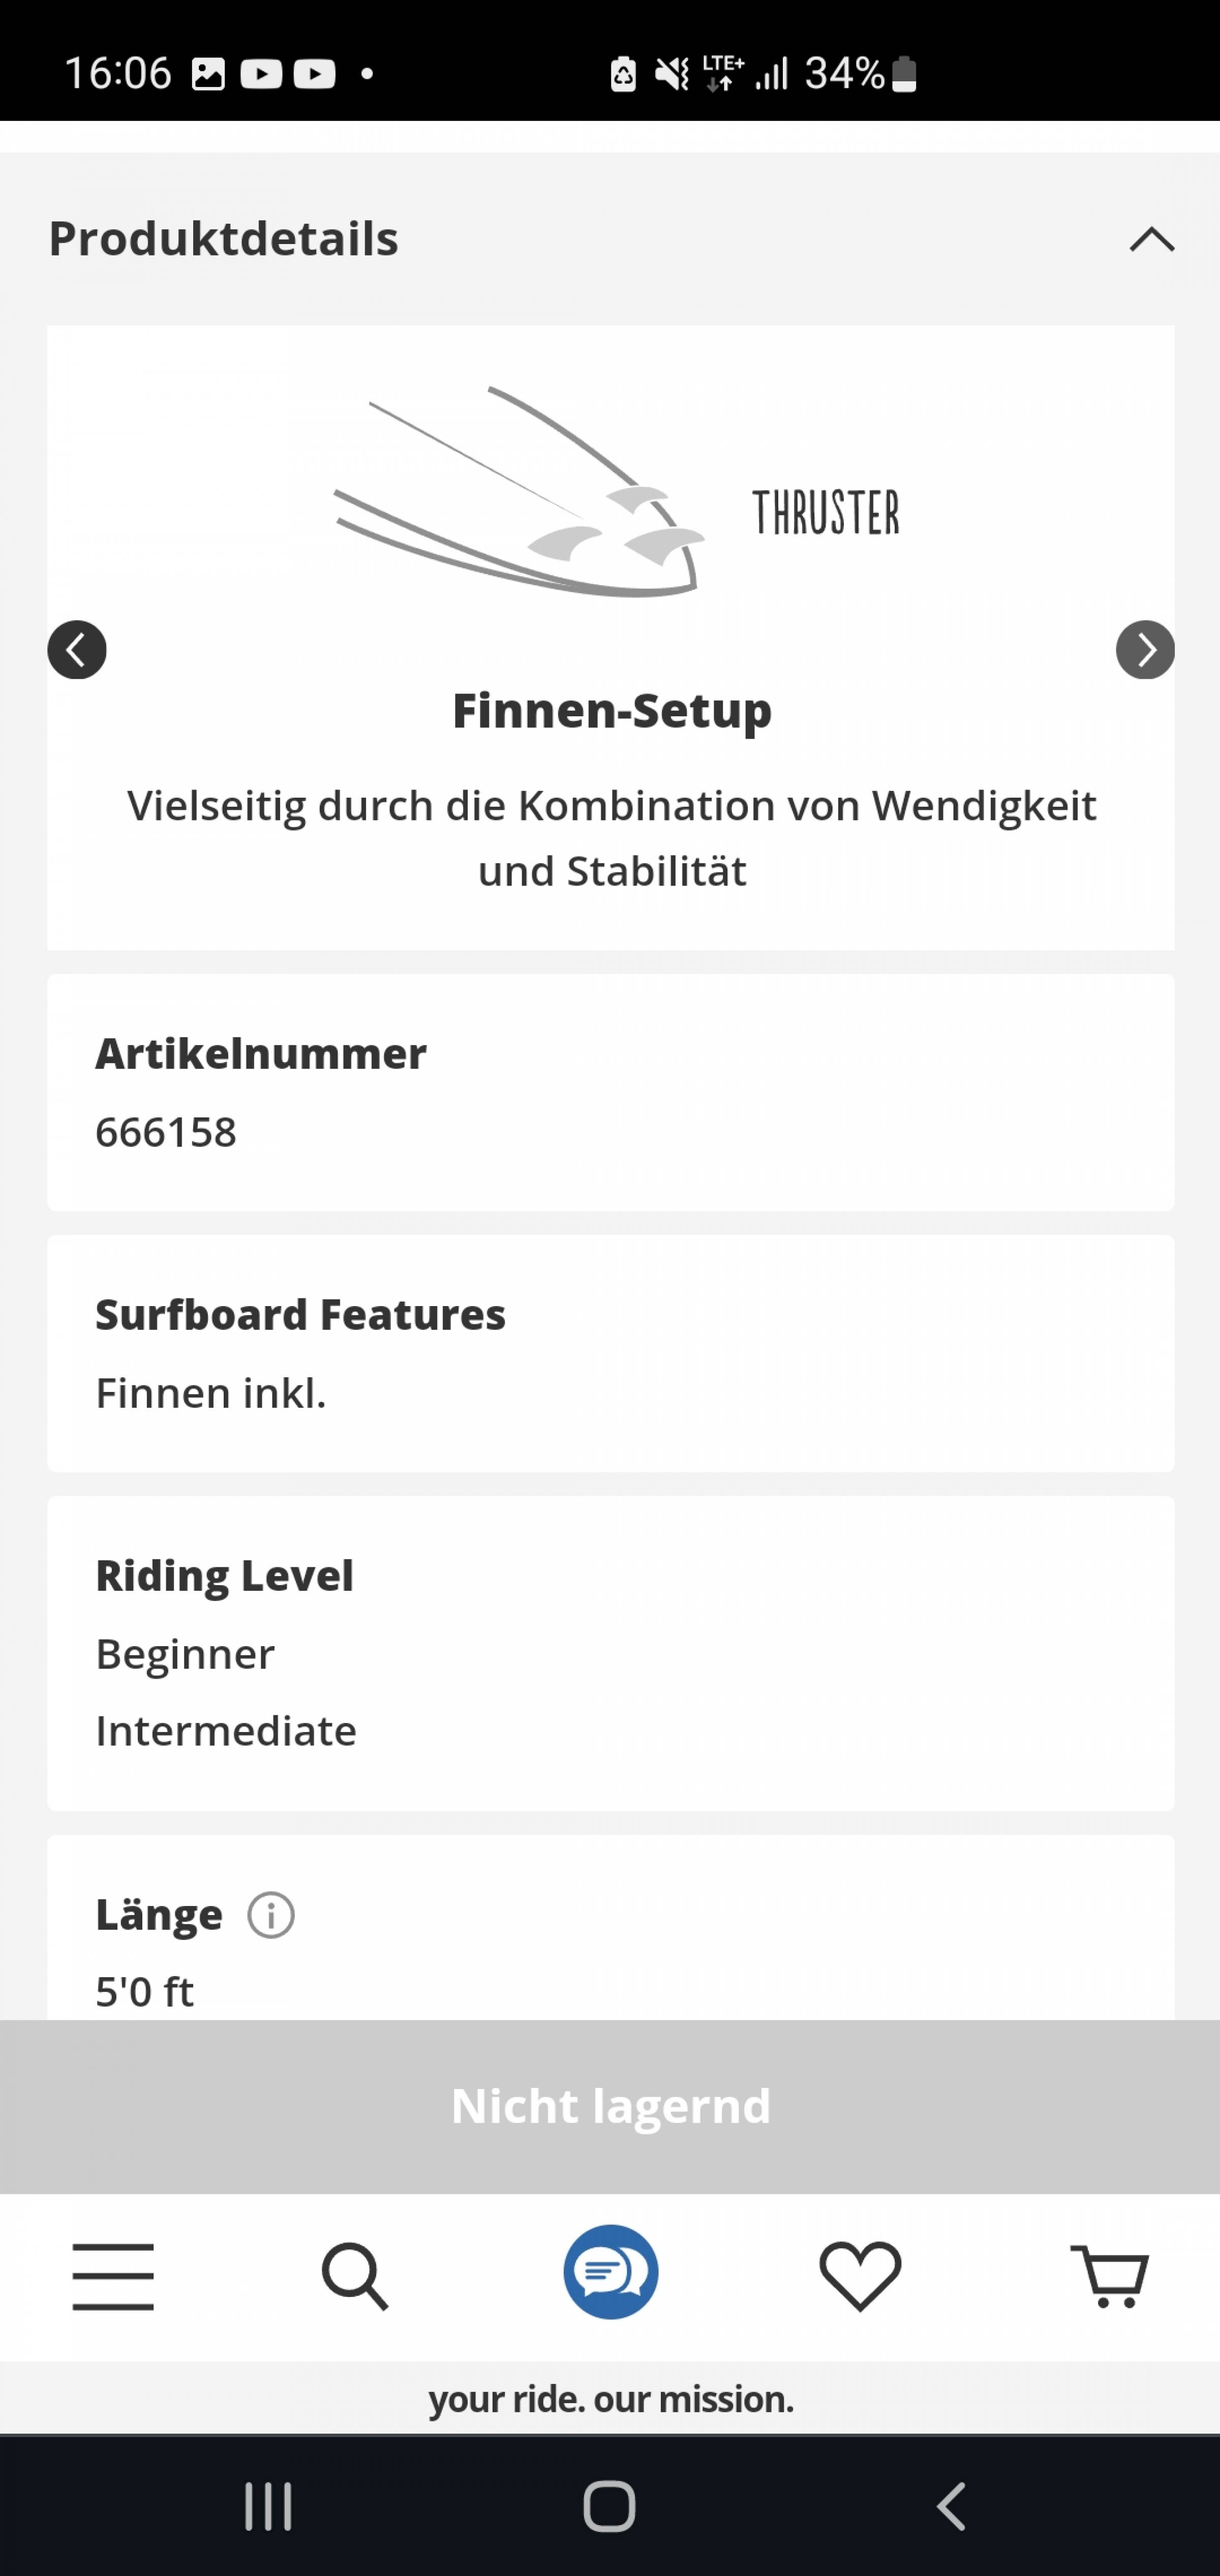
Task: Tap the Länge info icon
Action: tap(271, 1916)
